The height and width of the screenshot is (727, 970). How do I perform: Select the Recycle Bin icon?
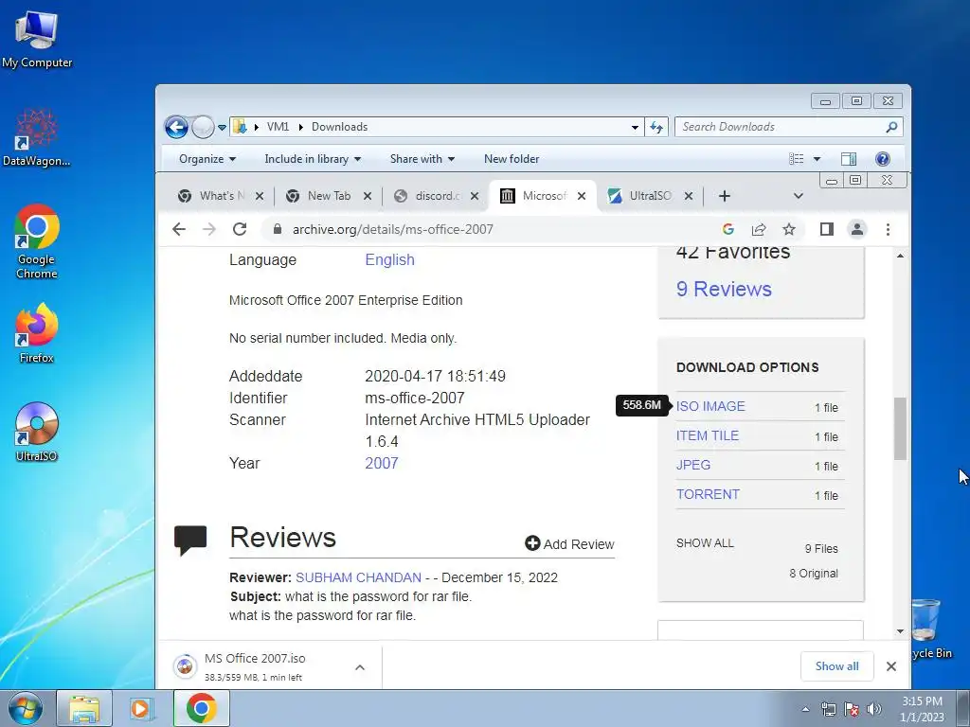(x=928, y=629)
